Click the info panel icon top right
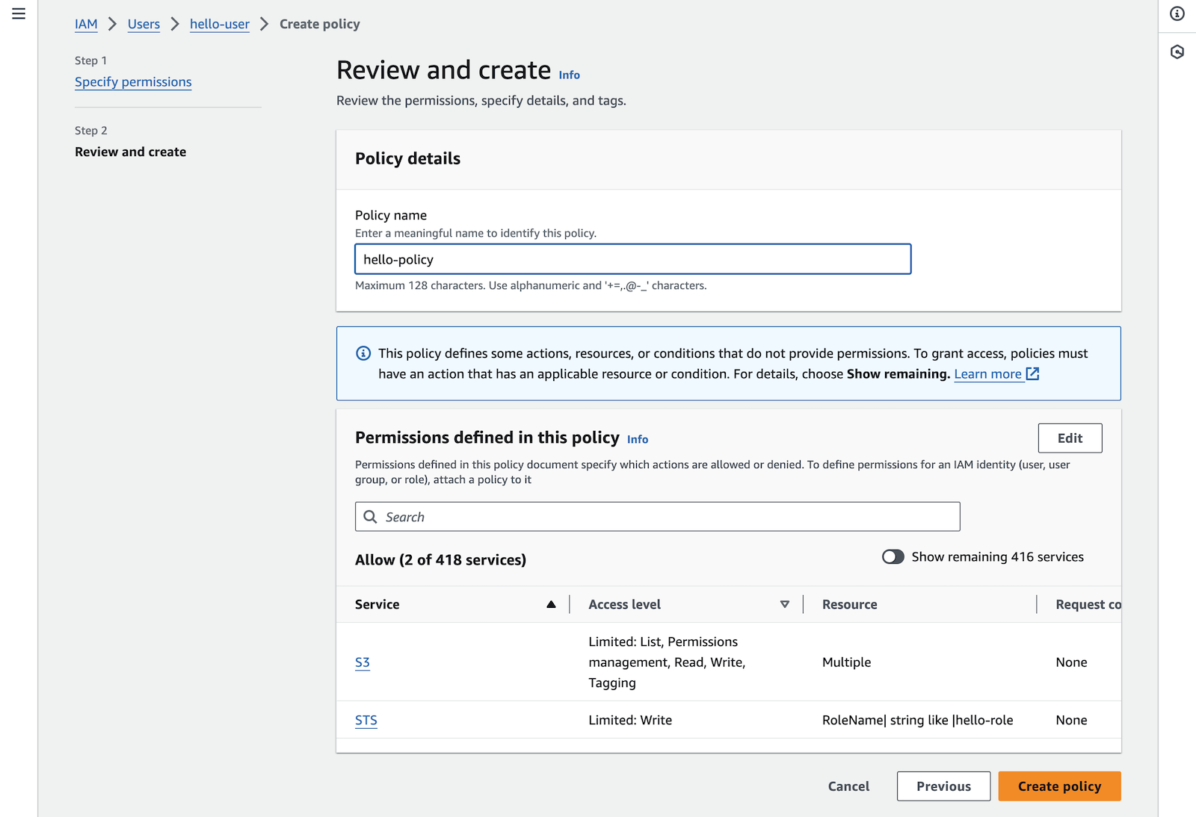Viewport: 1196px width, 817px height. (x=1177, y=13)
